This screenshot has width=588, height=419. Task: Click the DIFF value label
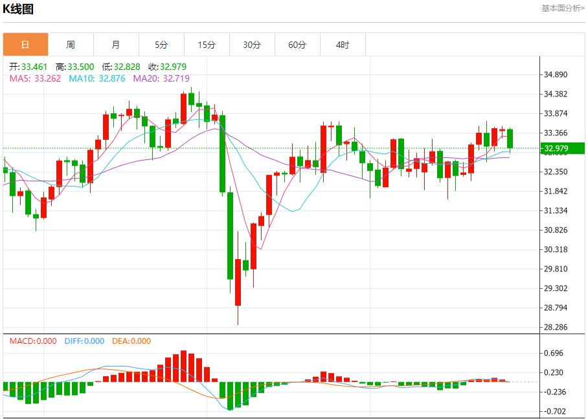[x=84, y=341]
